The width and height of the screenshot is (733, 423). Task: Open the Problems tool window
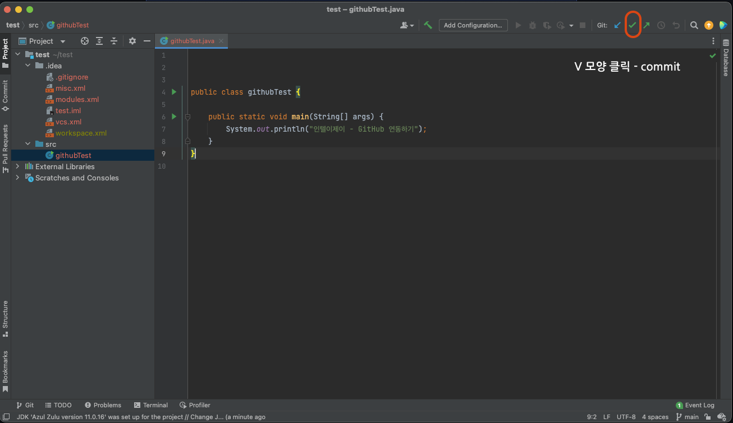coord(103,405)
